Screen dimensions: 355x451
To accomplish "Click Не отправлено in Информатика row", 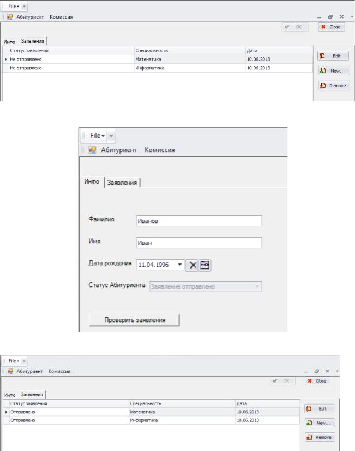I will 71,68.
